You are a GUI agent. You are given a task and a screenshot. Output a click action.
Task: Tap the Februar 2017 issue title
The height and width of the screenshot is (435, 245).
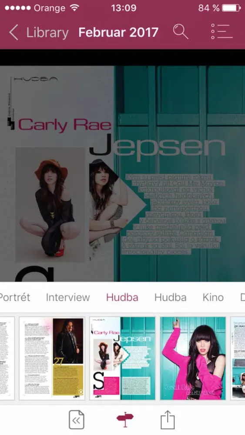point(118,33)
